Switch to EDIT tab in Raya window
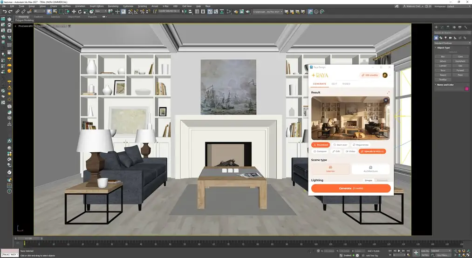 pyautogui.click(x=335, y=84)
